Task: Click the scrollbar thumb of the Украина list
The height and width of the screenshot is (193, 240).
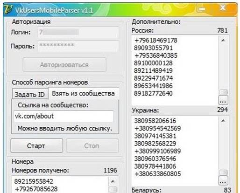Action: point(223,172)
